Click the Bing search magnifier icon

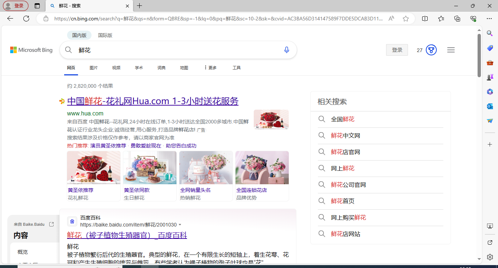(69, 50)
